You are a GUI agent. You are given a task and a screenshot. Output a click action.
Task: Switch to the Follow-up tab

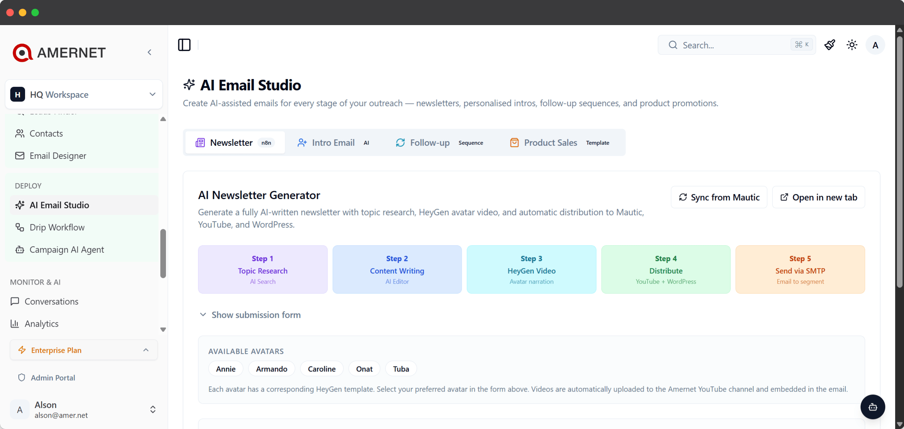(439, 143)
